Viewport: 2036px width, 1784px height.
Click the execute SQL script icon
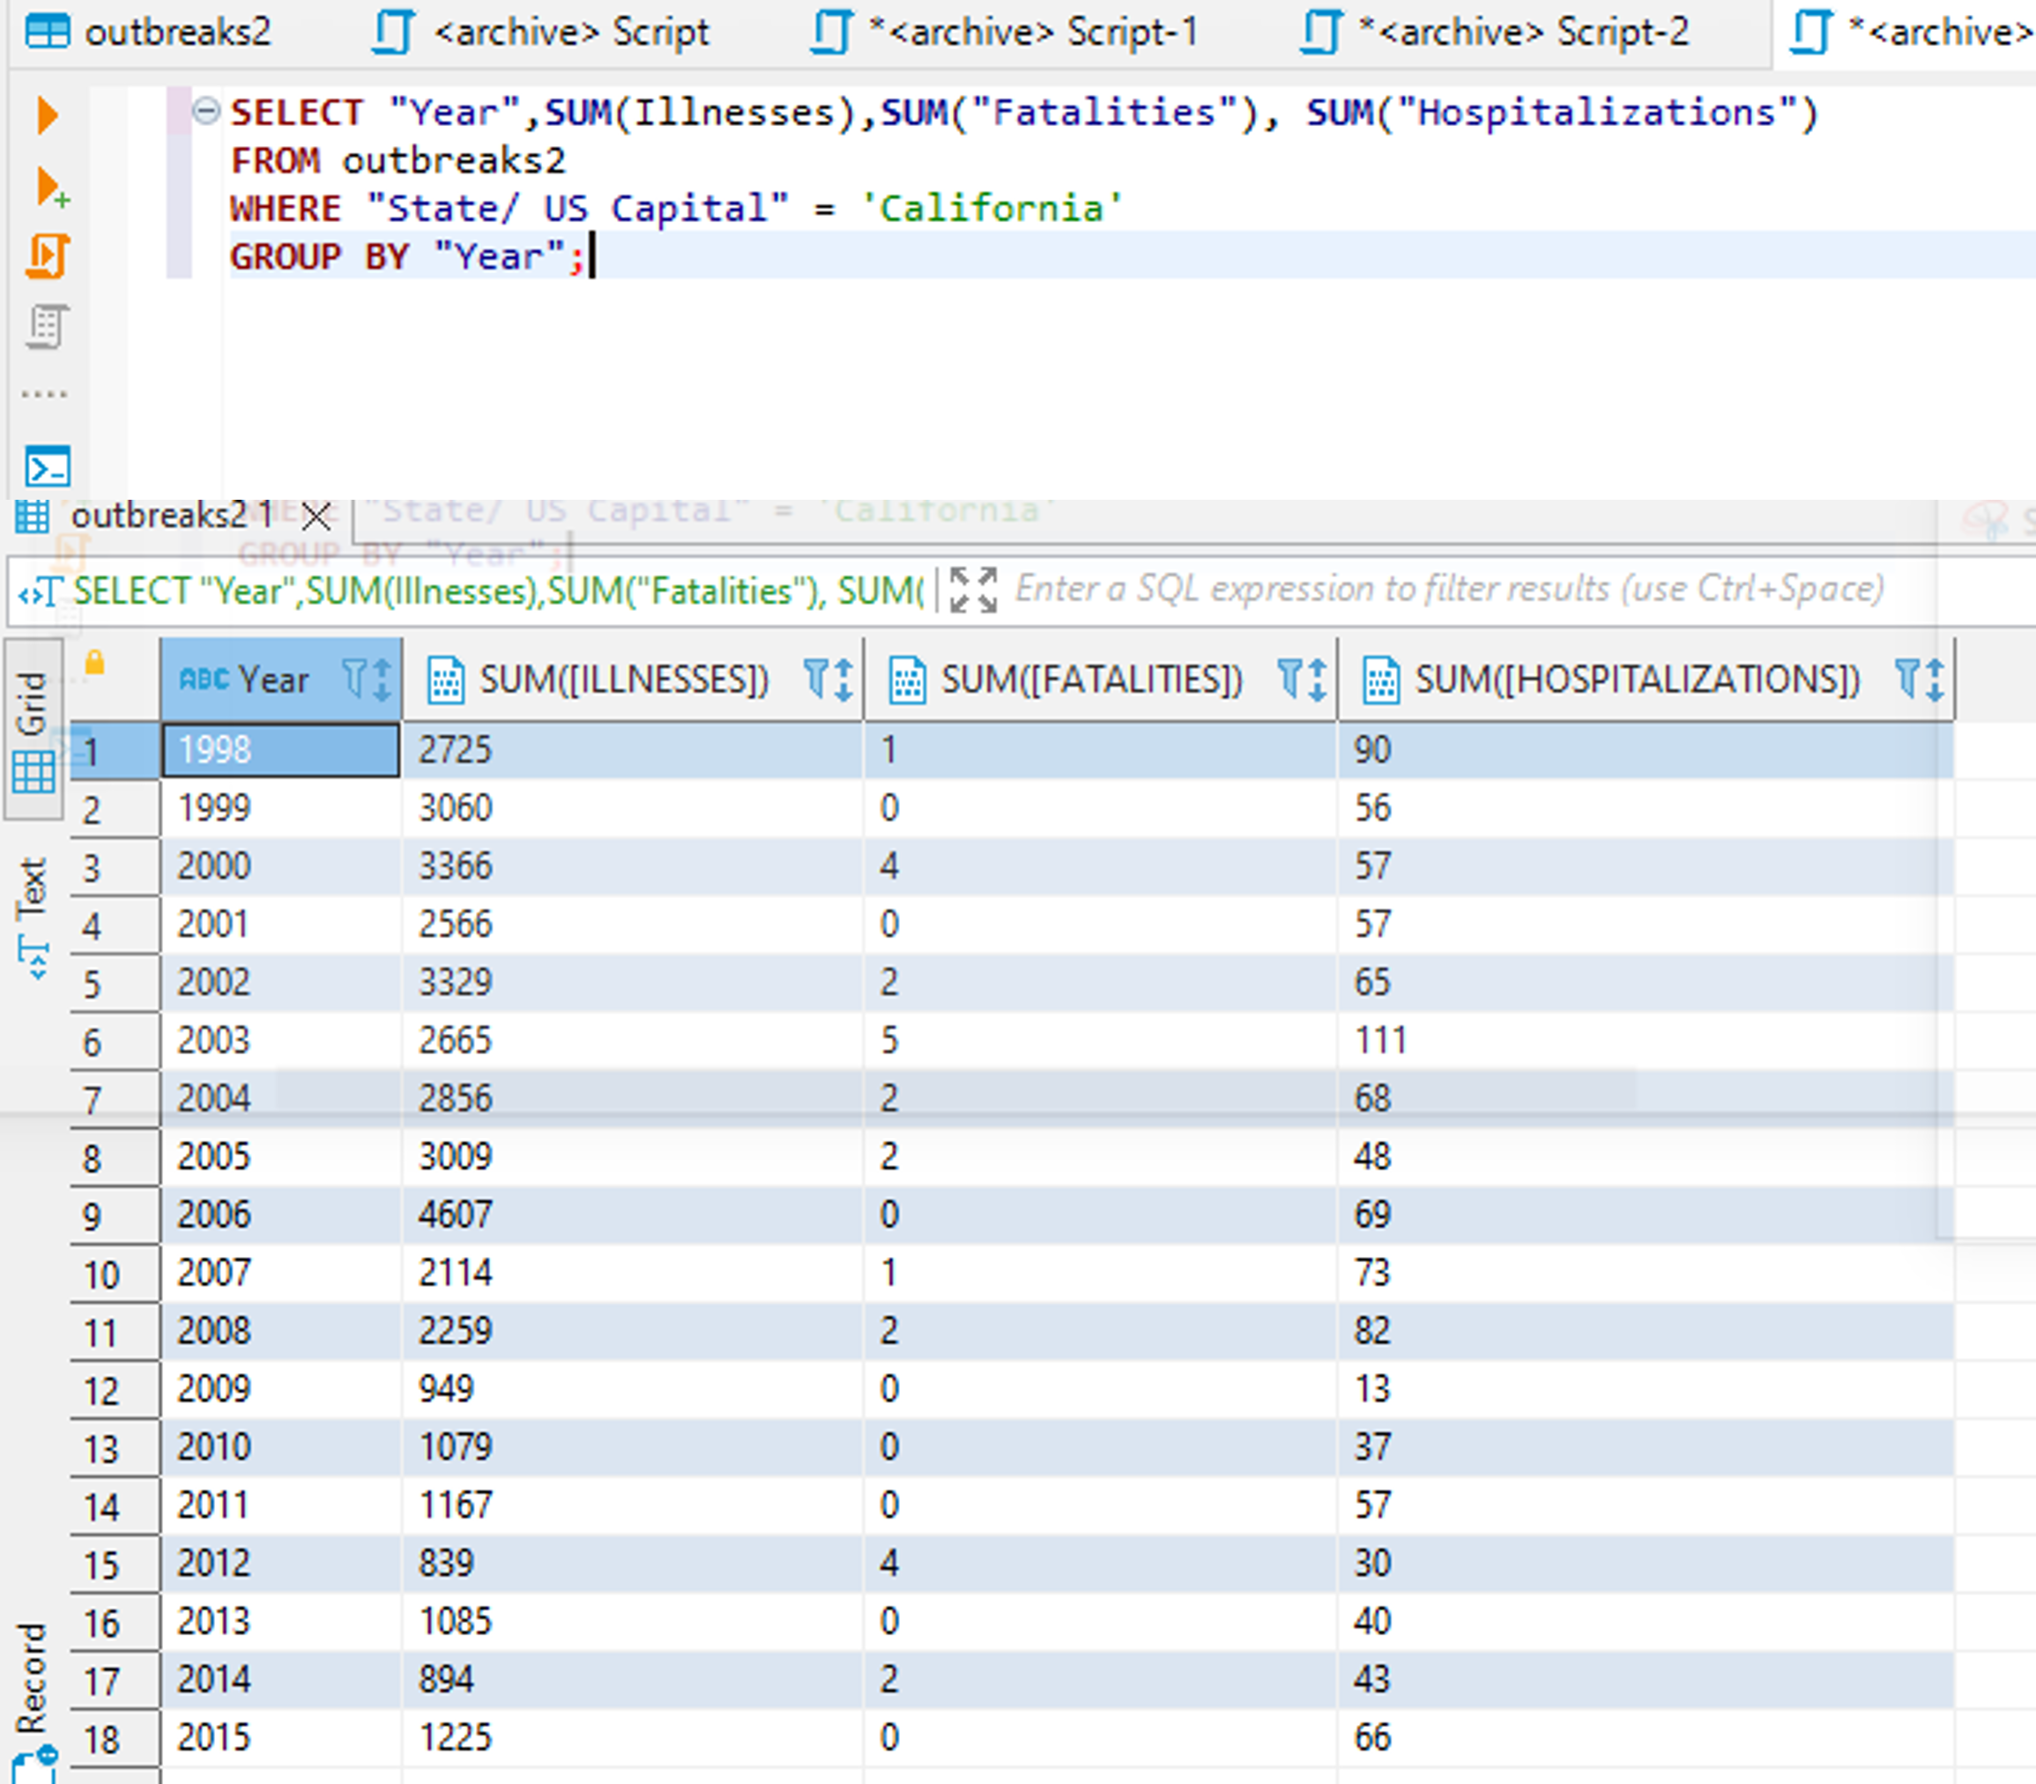[48, 256]
